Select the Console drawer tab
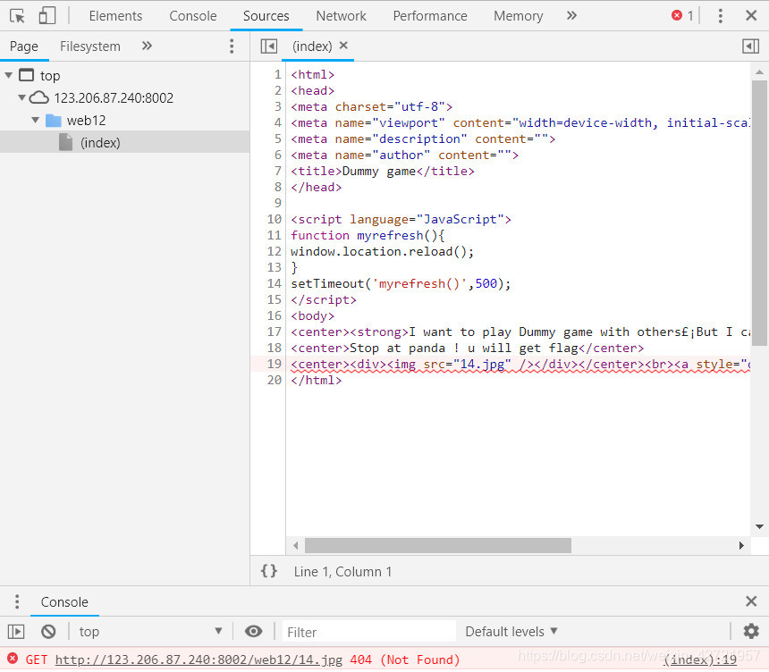Viewport: 769px width, 672px height. click(x=64, y=602)
